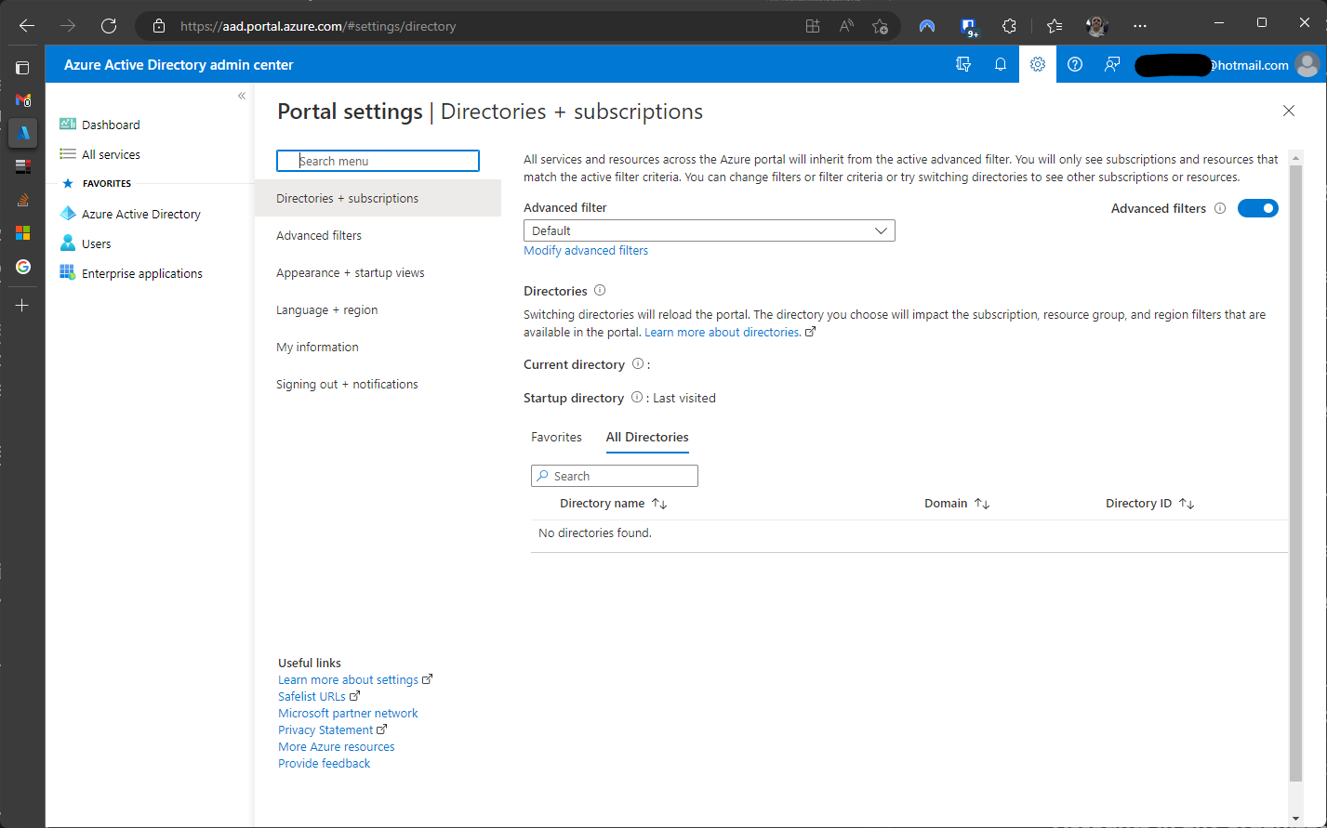The image size is (1327, 828).
Task: Click the browser address bar URL
Action: [318, 26]
